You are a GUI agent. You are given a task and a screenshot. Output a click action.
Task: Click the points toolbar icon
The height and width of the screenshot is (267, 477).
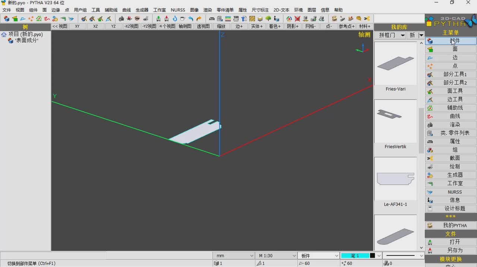[x=31, y=19]
